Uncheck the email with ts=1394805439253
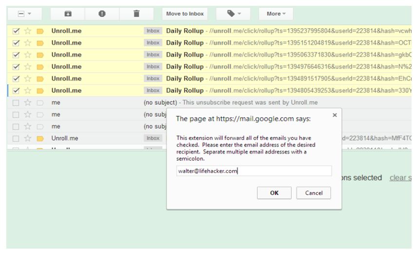Screen dimensions: 415x253 click(16, 91)
